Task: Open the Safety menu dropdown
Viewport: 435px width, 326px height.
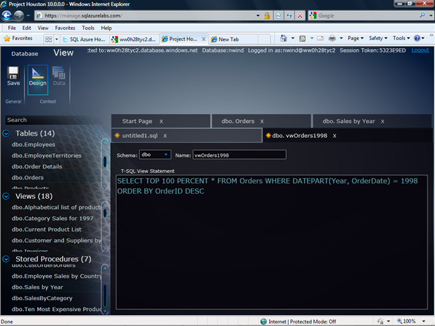Action: click(x=378, y=38)
